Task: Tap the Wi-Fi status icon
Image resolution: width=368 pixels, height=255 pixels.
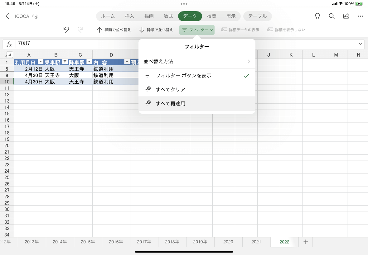Action: pyautogui.click(x=341, y=4)
